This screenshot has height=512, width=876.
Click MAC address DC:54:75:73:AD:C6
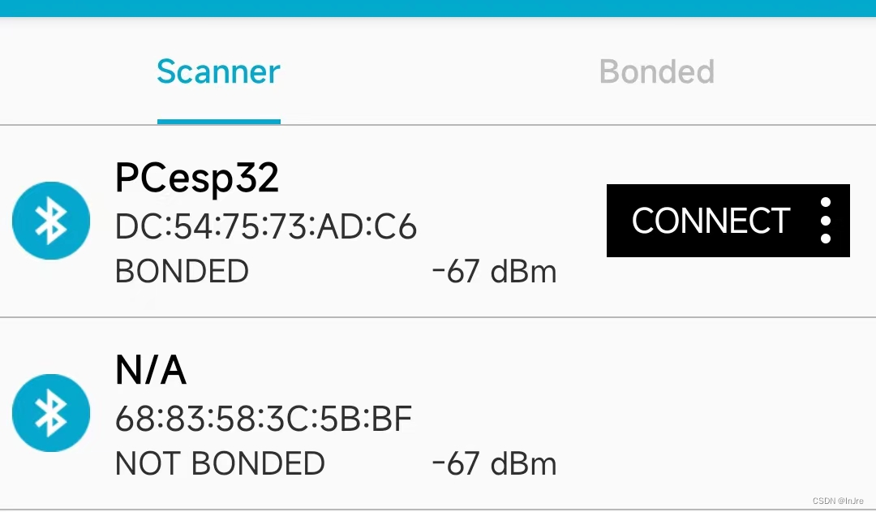point(266,227)
